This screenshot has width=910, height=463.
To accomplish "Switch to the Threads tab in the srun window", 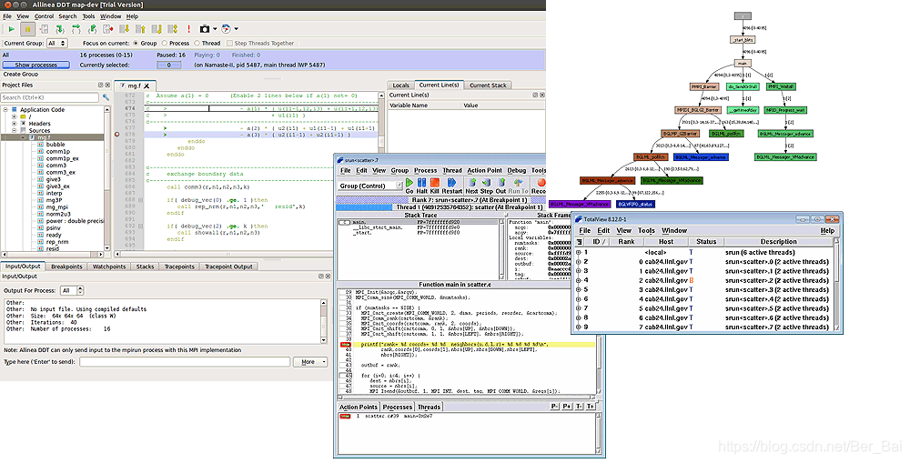I will pyautogui.click(x=429, y=407).
